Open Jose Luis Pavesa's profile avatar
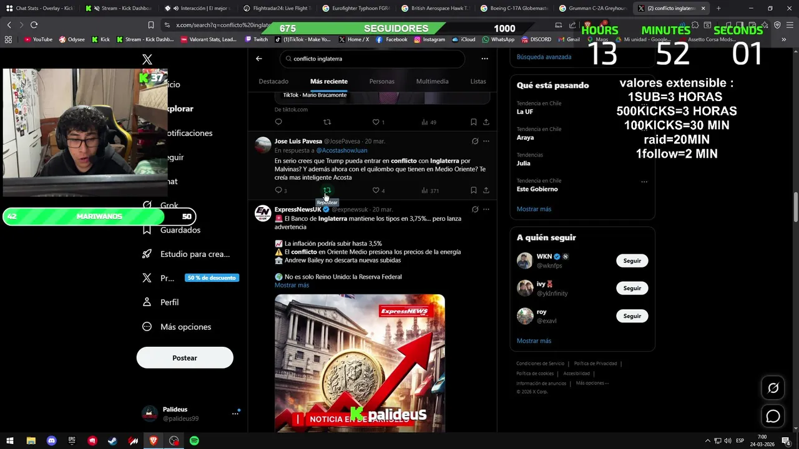 tap(263, 145)
